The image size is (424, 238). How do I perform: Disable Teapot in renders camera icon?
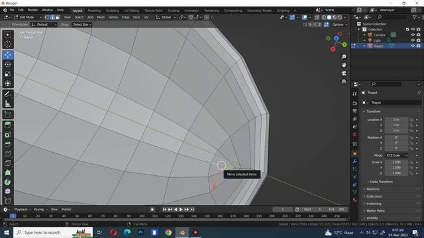coord(419,46)
